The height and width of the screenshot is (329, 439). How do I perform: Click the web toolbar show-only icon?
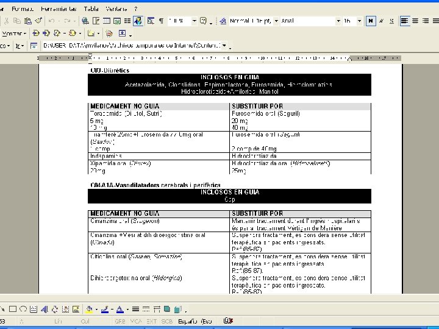[34, 46]
